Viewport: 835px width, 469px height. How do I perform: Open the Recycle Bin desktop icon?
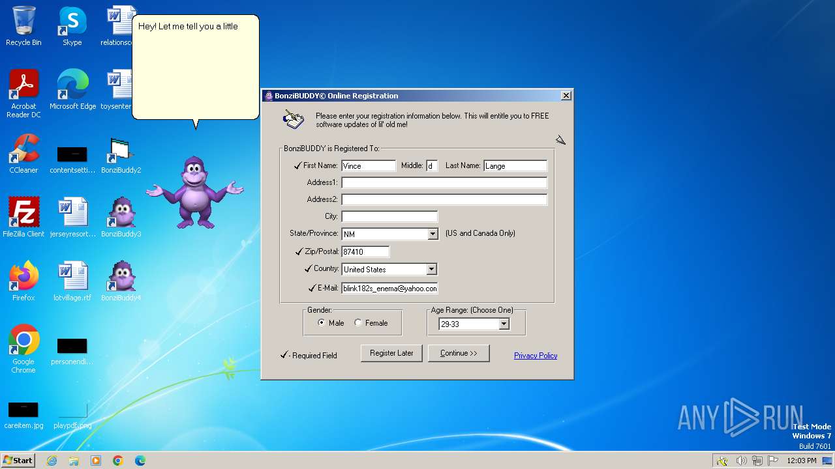pyautogui.click(x=23, y=26)
